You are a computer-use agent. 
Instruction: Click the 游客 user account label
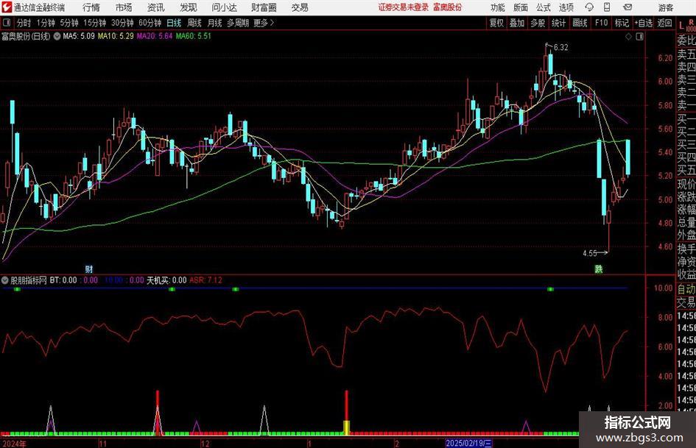pyautogui.click(x=665, y=7)
